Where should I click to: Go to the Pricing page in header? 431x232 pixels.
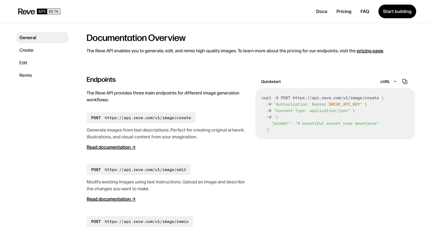pyautogui.click(x=344, y=11)
